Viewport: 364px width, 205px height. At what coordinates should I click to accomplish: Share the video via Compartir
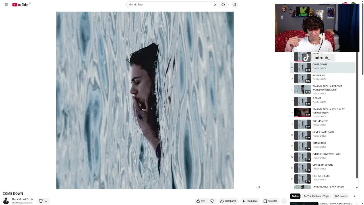pyautogui.click(x=228, y=201)
